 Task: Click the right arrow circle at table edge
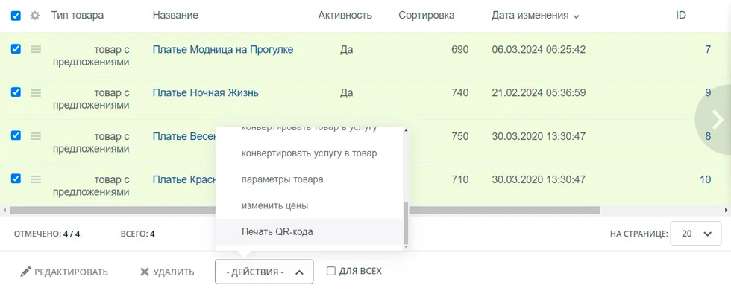pos(715,120)
